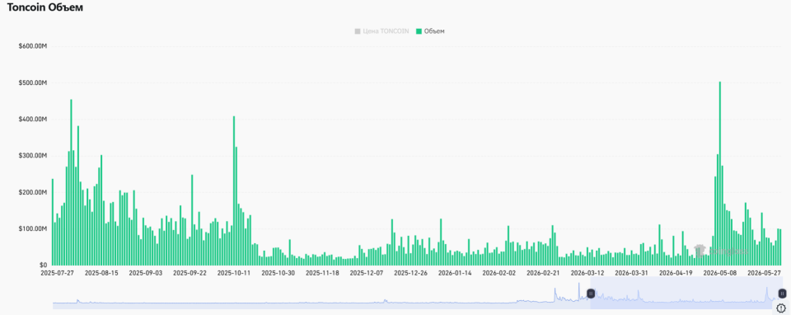This screenshot has height=315, width=791.
Task: Click the 2025-08-15 date label
Action: point(101,273)
